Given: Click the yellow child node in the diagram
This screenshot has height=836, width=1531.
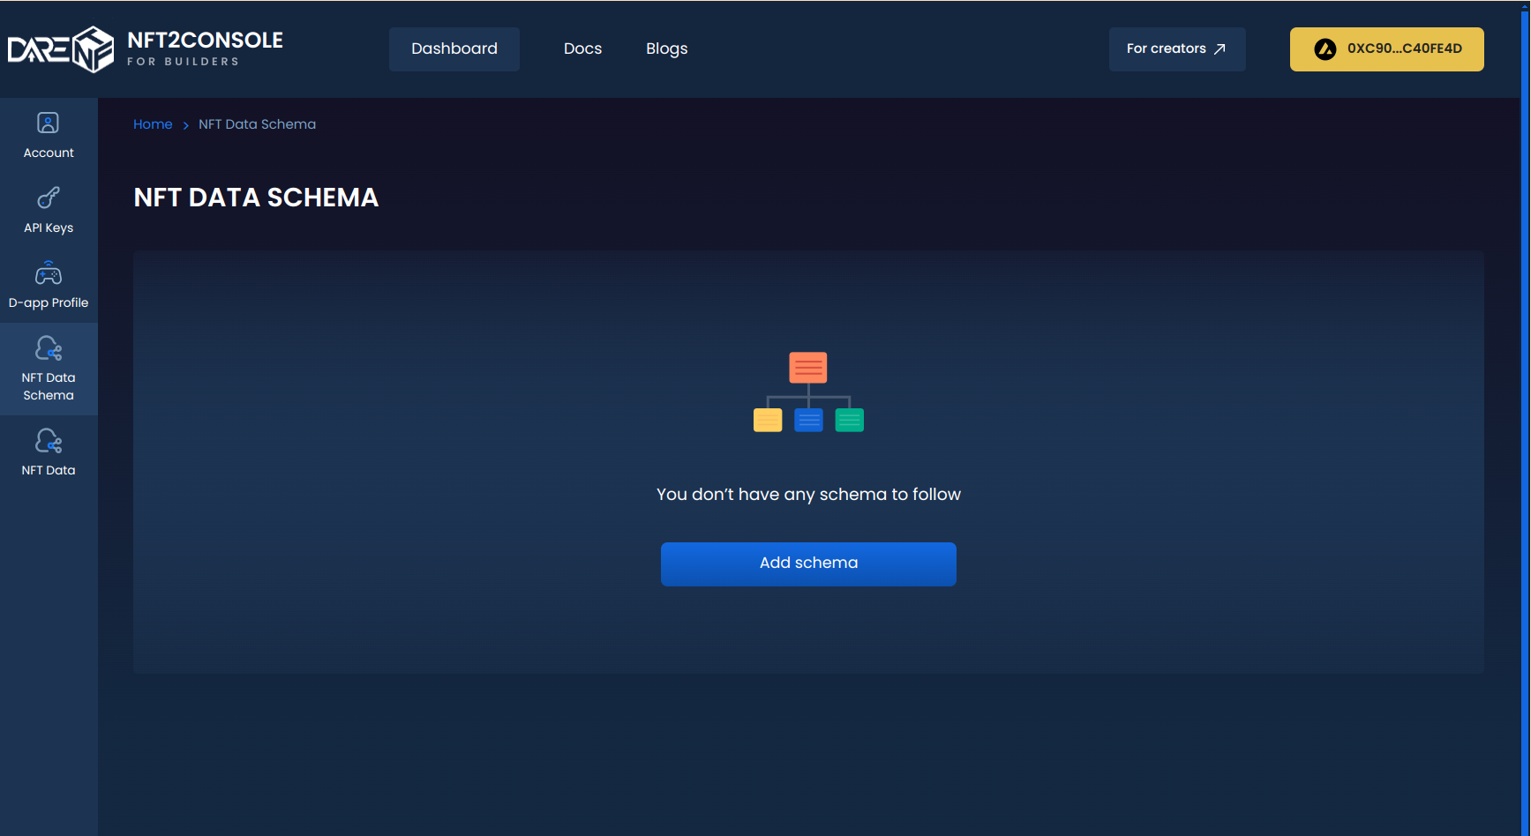Looking at the screenshot, I should click(x=767, y=420).
